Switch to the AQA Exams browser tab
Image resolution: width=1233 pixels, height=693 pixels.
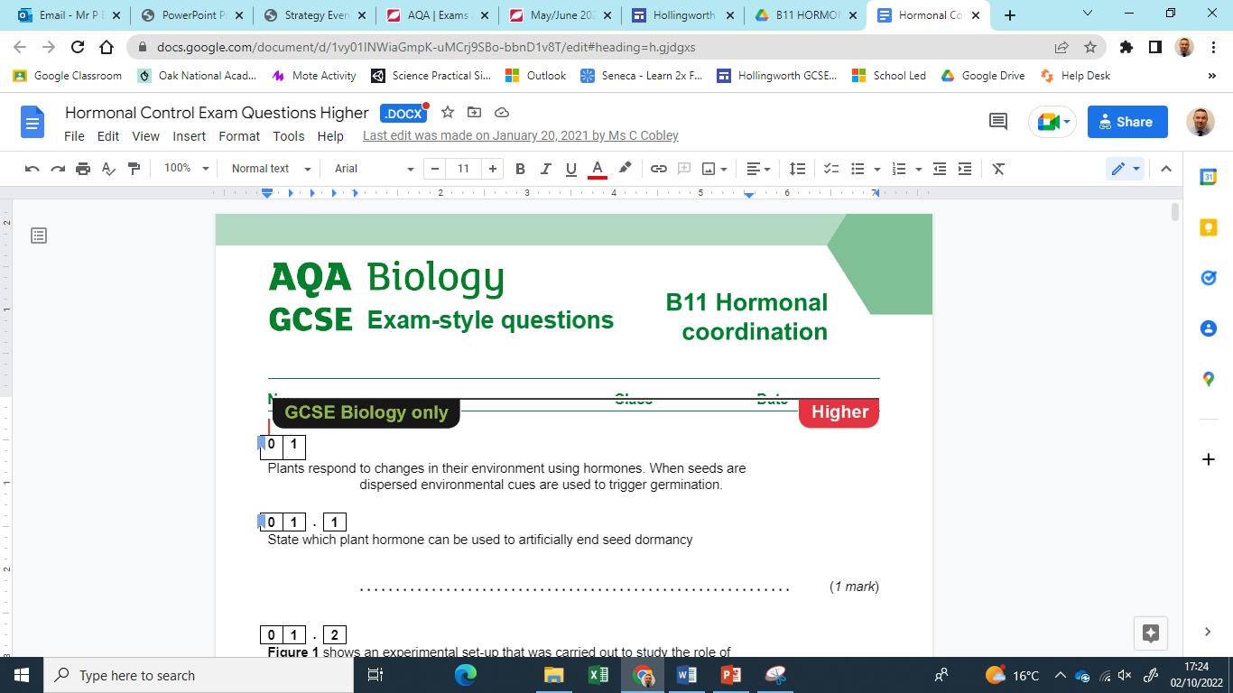click(438, 14)
